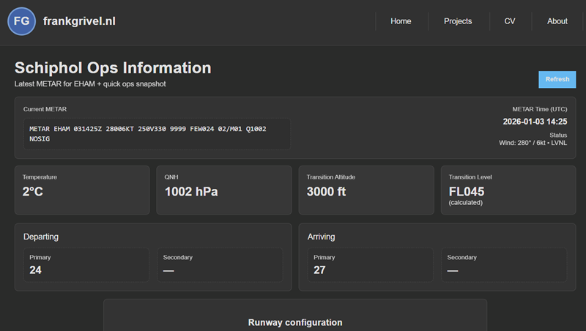586x331 pixels.
Task: Select Departing primary runway 24 box
Action: point(87,264)
